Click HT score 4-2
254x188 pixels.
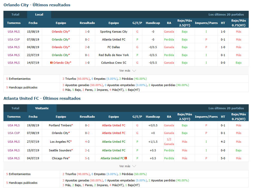[223, 142]
